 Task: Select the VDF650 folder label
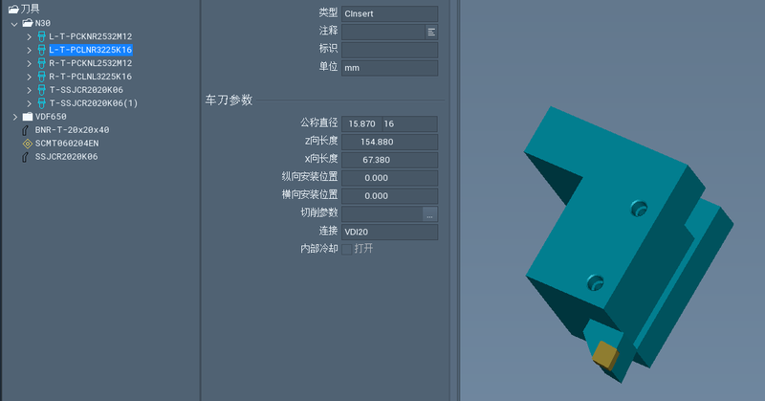(51, 117)
